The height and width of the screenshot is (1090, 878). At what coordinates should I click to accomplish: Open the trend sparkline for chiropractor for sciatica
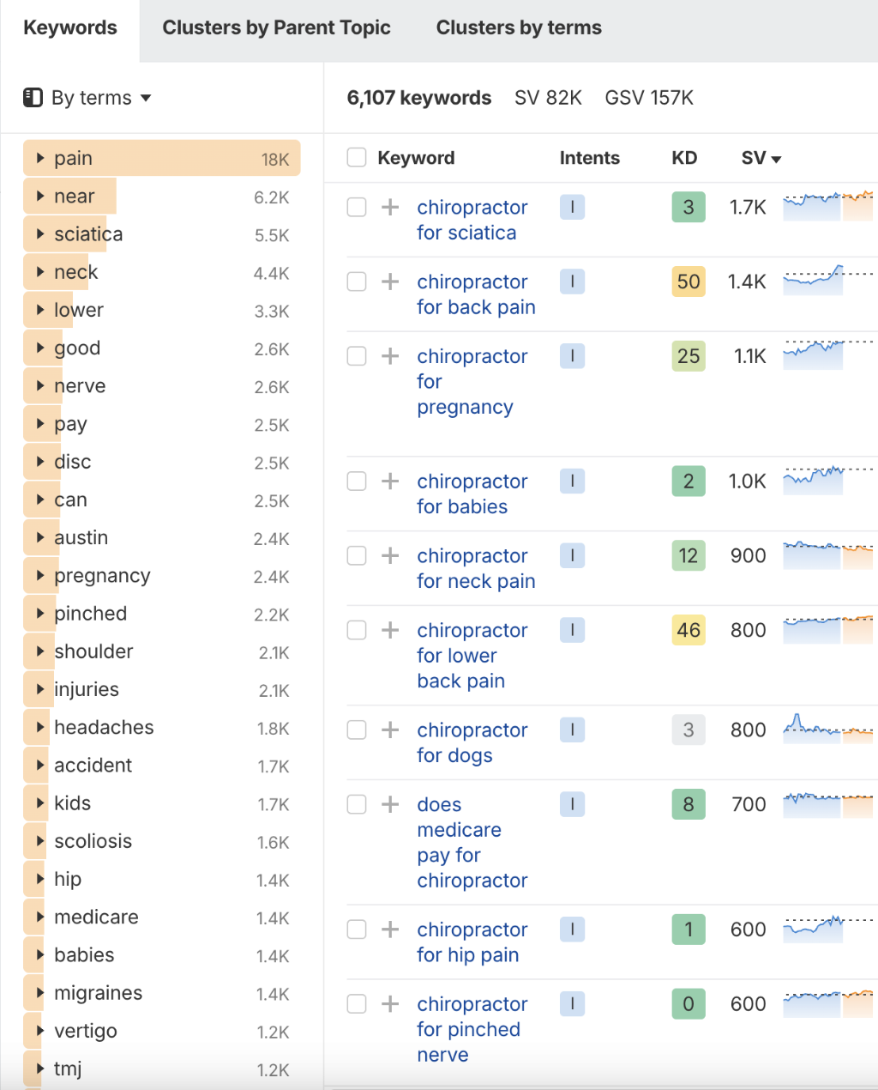tap(827, 207)
